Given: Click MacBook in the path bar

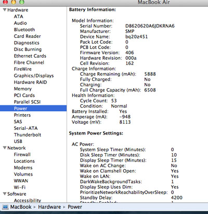Looking at the screenshot, I should point(21,207).
